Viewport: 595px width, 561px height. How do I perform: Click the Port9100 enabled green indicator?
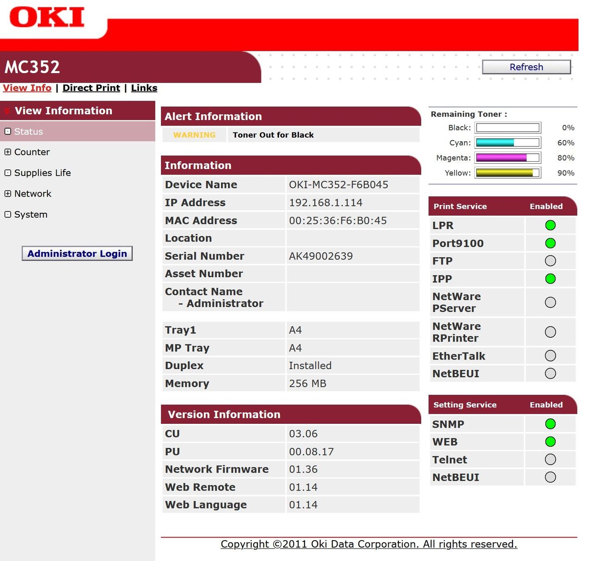point(550,243)
